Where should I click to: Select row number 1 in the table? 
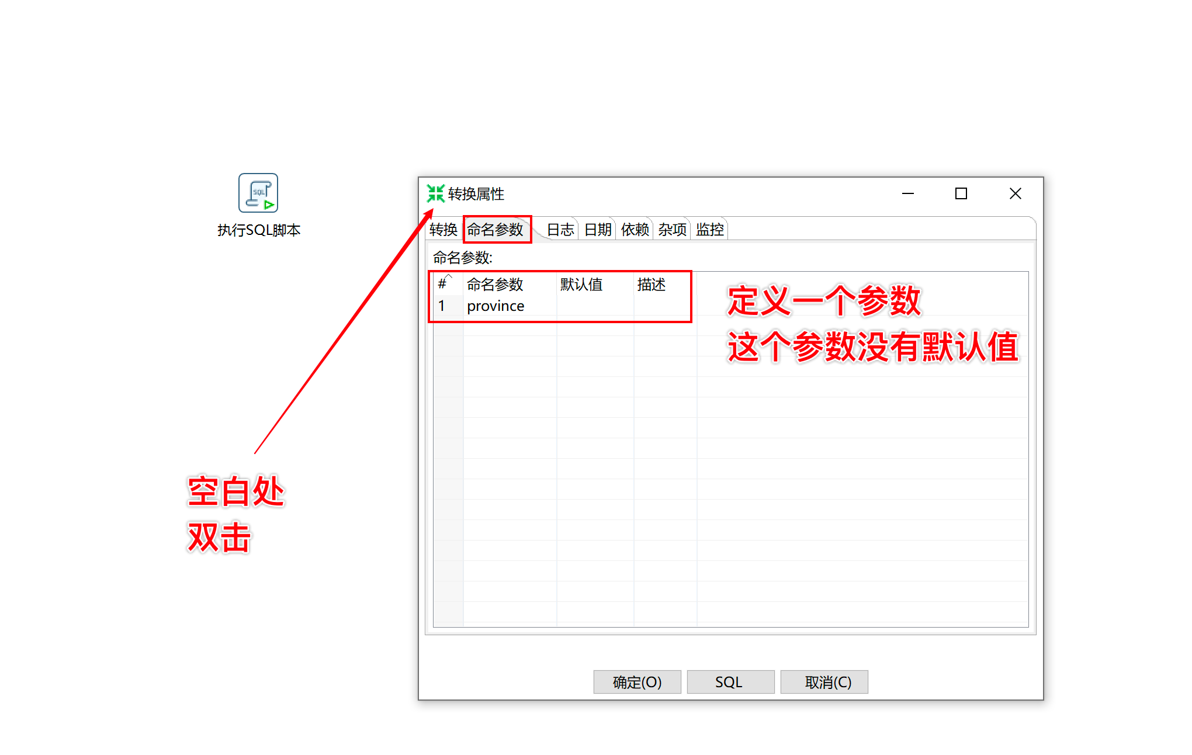(x=448, y=306)
